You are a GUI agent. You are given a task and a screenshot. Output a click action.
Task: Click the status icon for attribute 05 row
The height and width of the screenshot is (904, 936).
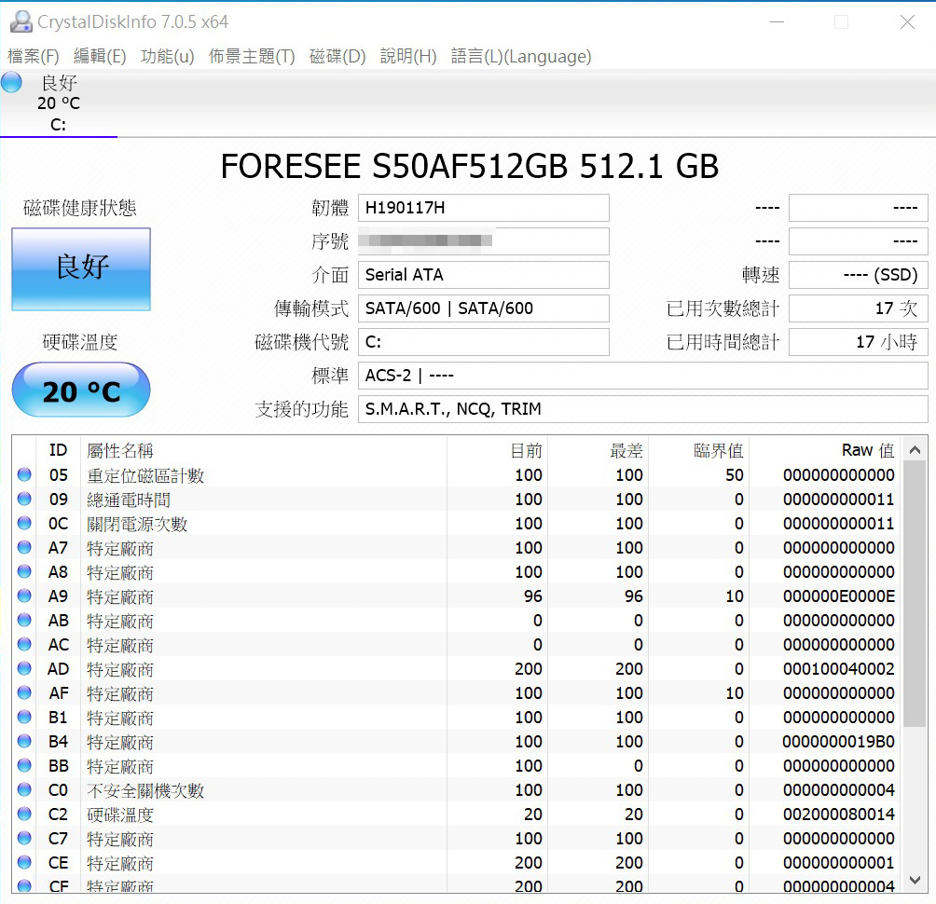[24, 475]
